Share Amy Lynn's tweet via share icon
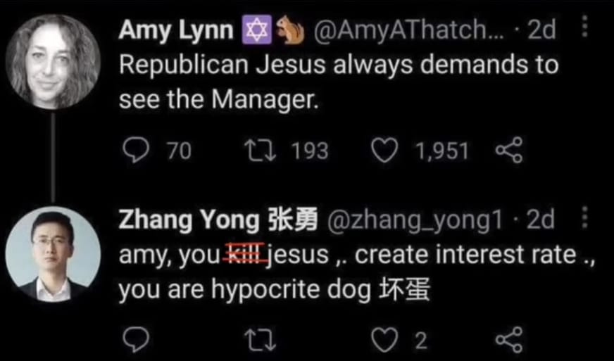The height and width of the screenshot is (361, 614). click(508, 150)
